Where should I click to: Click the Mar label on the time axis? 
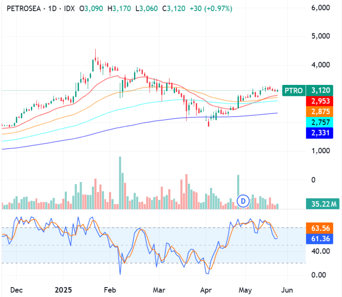coord(159,290)
